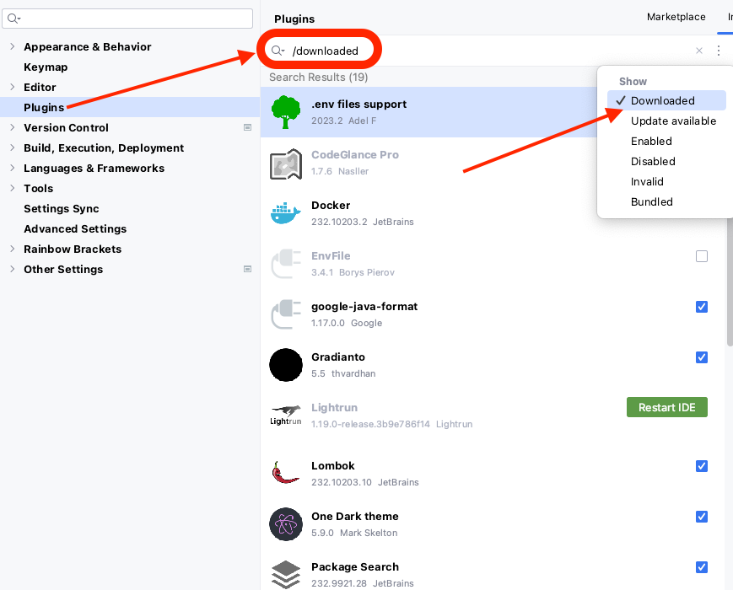
Task: Click the One Dark theme atom icon
Action: (x=285, y=524)
